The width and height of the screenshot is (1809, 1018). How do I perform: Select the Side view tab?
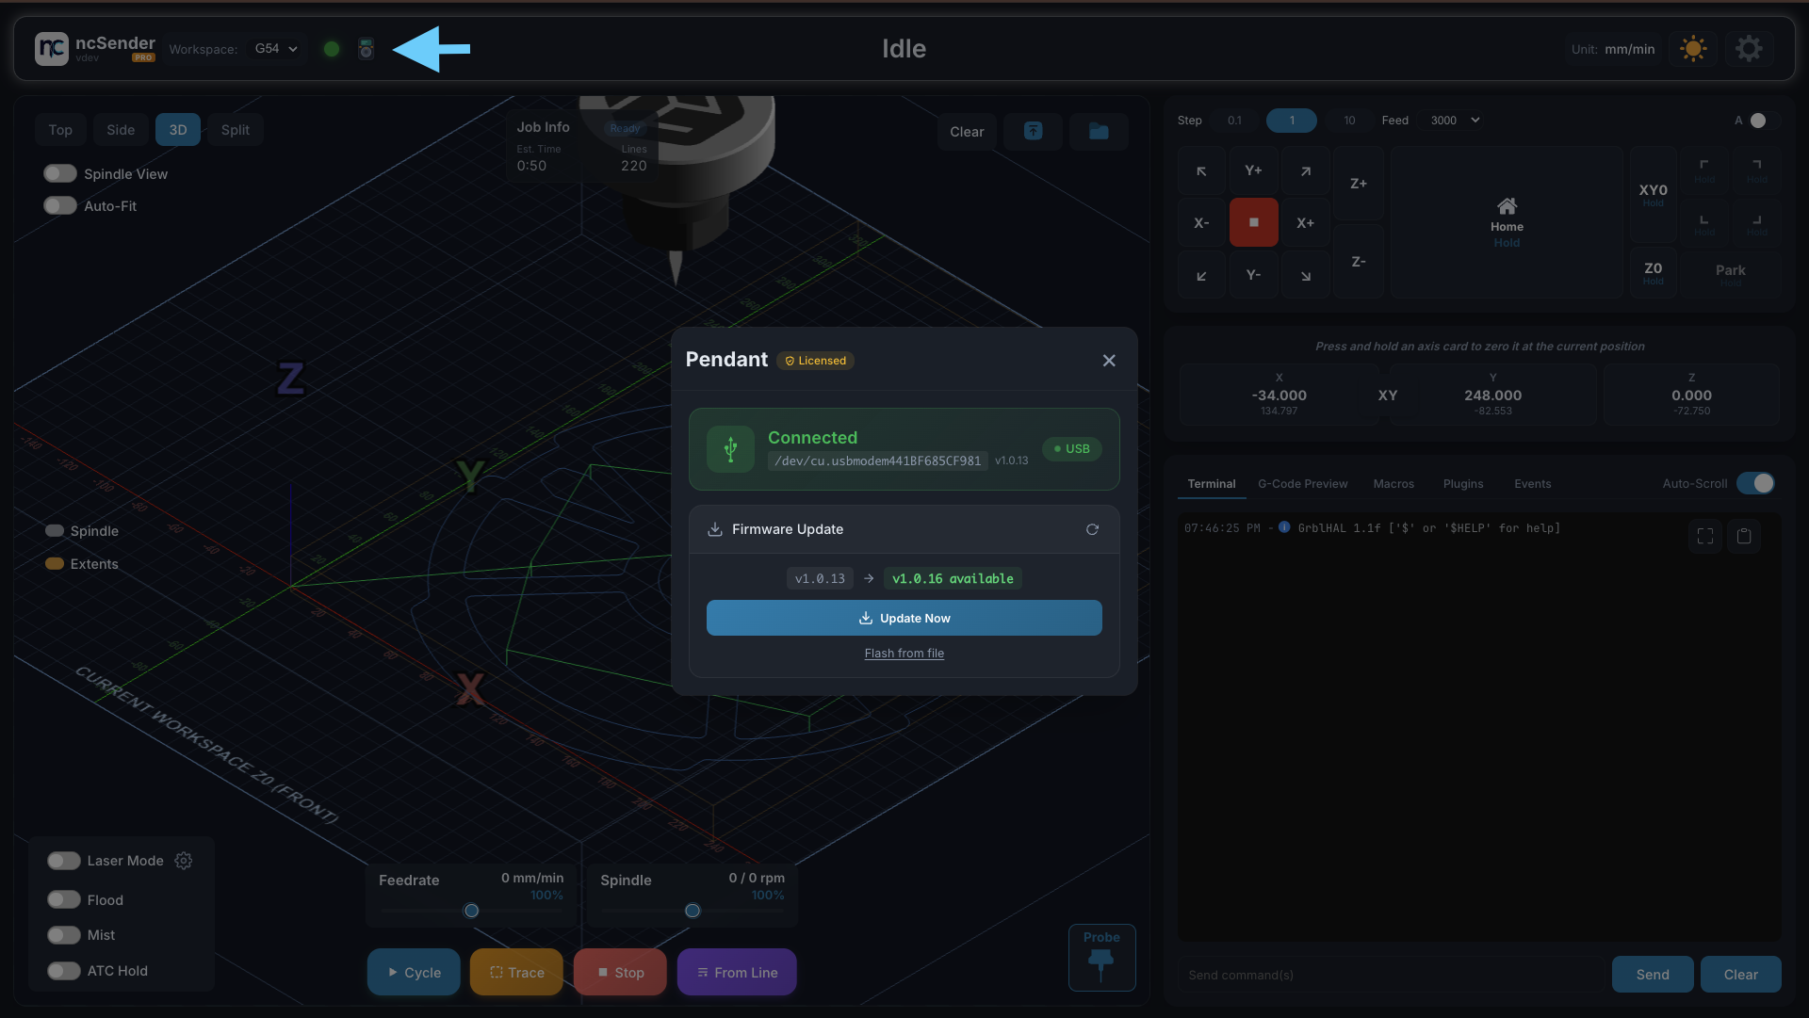pos(121,130)
